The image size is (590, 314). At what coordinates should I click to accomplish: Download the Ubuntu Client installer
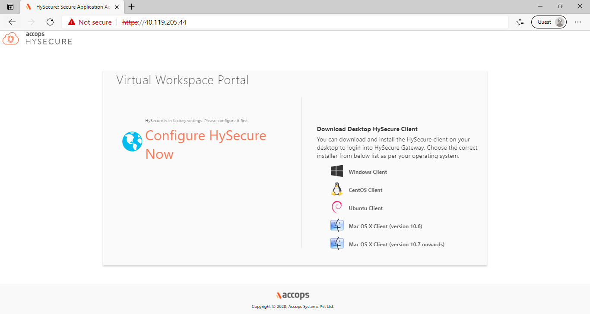pos(366,208)
